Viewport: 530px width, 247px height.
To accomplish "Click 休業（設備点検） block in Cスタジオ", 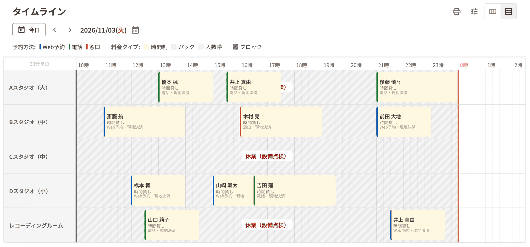I will 267,156.
